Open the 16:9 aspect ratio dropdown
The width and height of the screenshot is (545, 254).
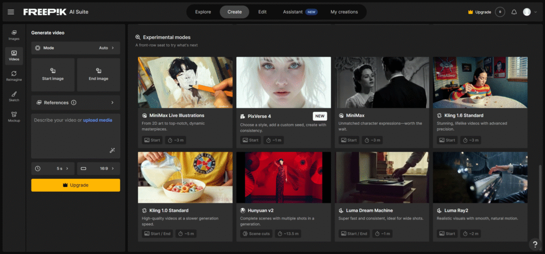pyautogui.click(x=98, y=168)
